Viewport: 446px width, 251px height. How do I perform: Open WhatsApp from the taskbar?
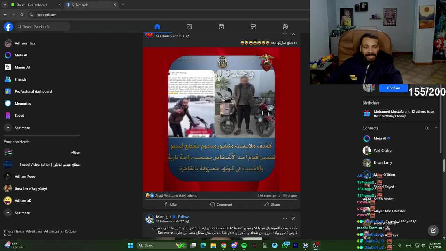click(285, 245)
